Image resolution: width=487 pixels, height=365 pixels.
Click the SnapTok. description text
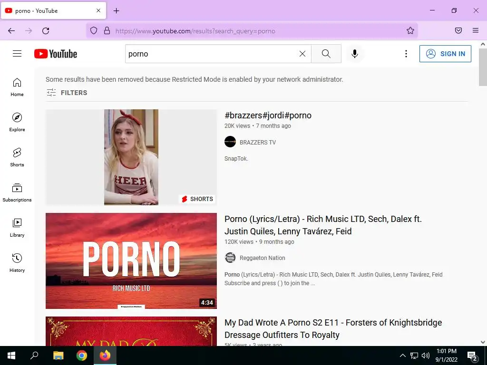[236, 159]
